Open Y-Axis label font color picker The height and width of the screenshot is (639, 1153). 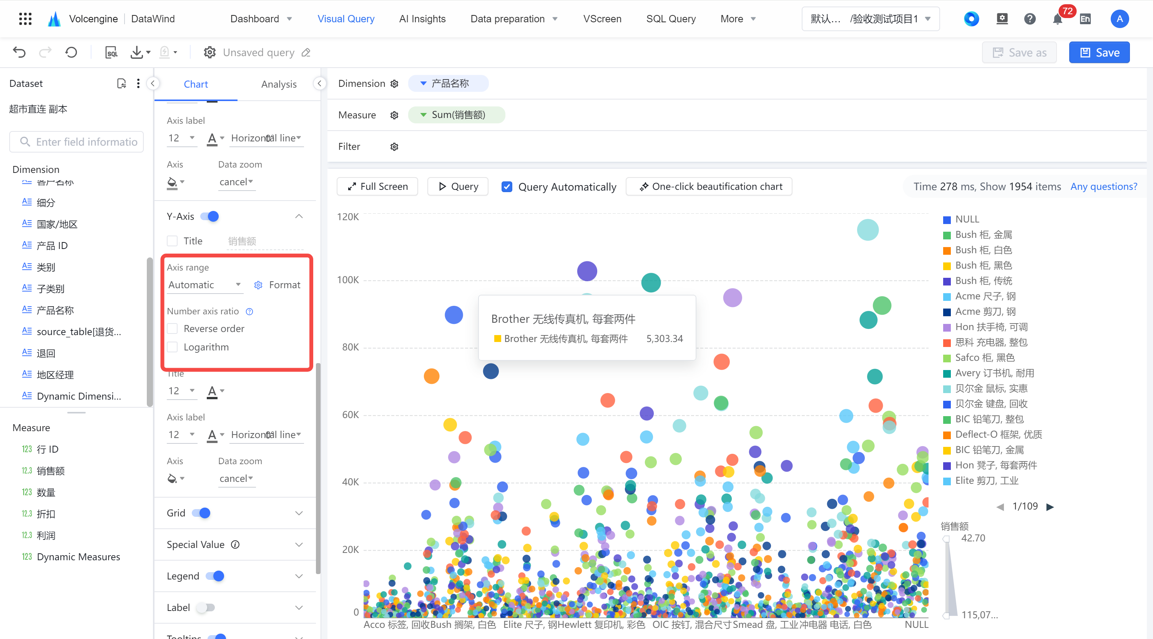coord(215,435)
